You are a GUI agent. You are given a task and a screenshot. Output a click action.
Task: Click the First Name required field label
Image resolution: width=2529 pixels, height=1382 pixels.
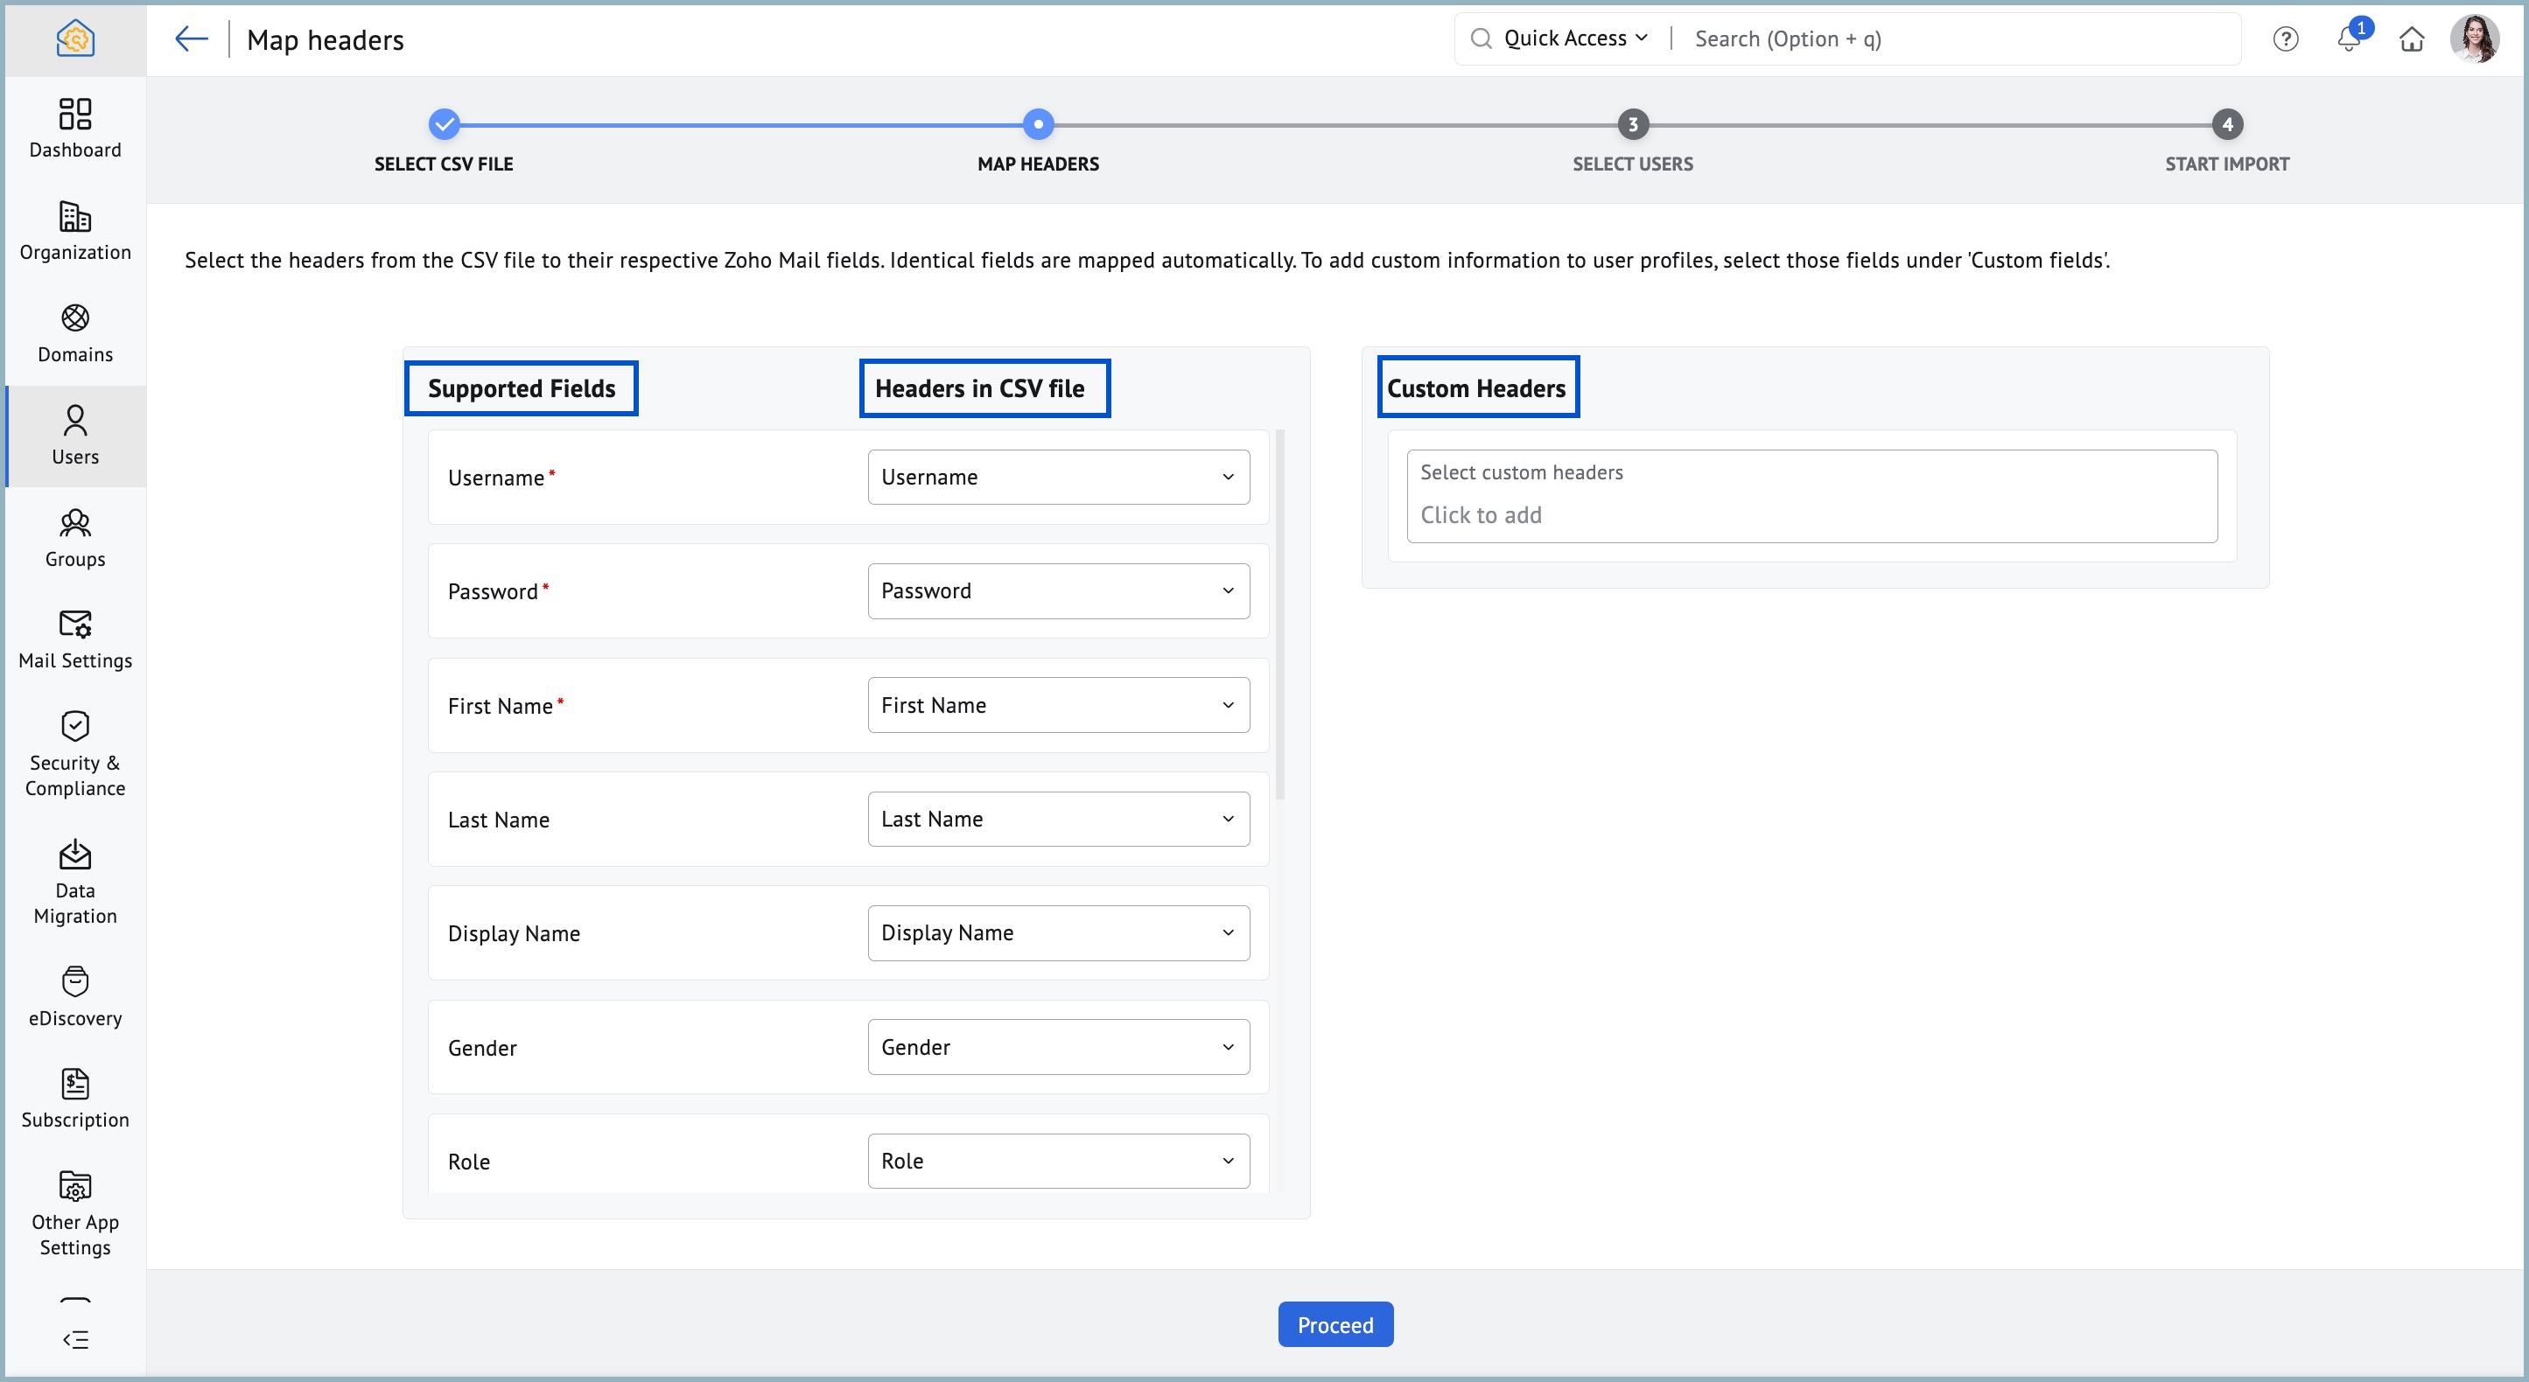pos(506,706)
